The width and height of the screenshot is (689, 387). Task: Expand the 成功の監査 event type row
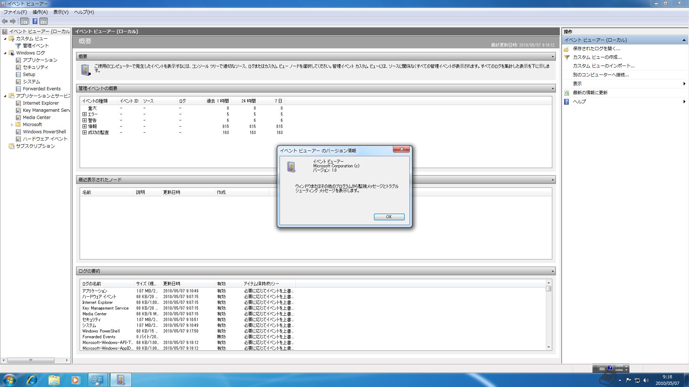(x=84, y=133)
